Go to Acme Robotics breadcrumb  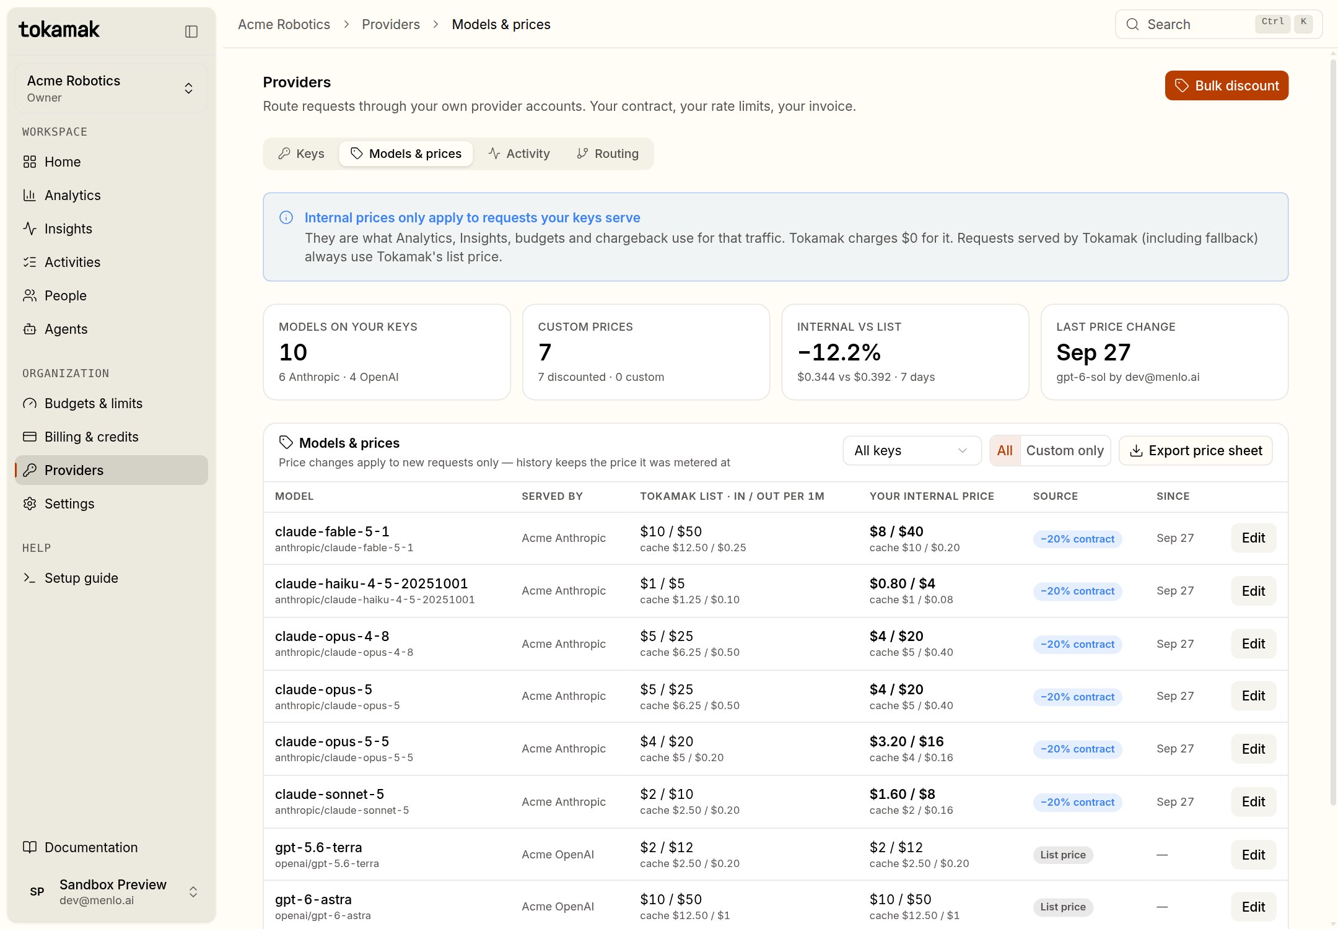click(284, 24)
